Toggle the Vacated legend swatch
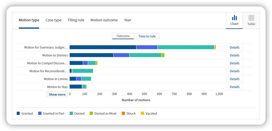The width and height of the screenshot is (272, 131). [142, 113]
